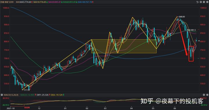Click the white current-price pointer on right axis

[199, 41]
